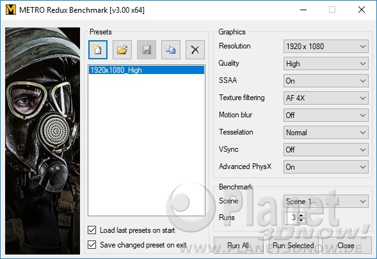Viewport: 377px width, 259px height.
Task: Open the Resolution dropdown
Action: click(x=326, y=46)
